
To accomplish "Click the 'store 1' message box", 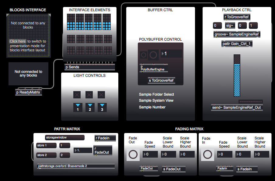I will (x=46, y=145).
